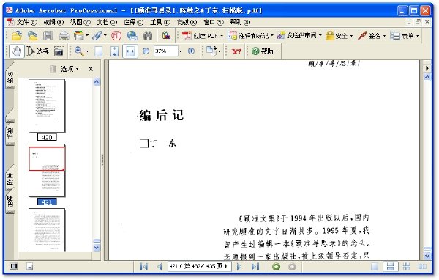Open the 表单 forms dropdown

(x=405, y=36)
